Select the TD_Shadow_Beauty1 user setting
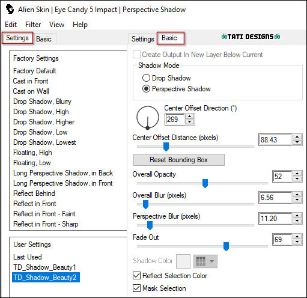The width and height of the screenshot is (307, 298). [44, 267]
